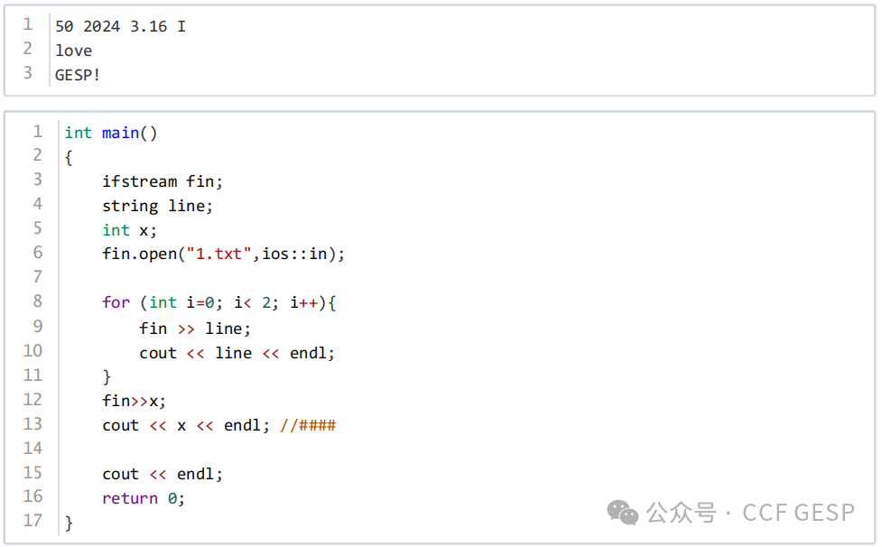
Task: Select the int keyword on line 1
Action: coord(77,132)
